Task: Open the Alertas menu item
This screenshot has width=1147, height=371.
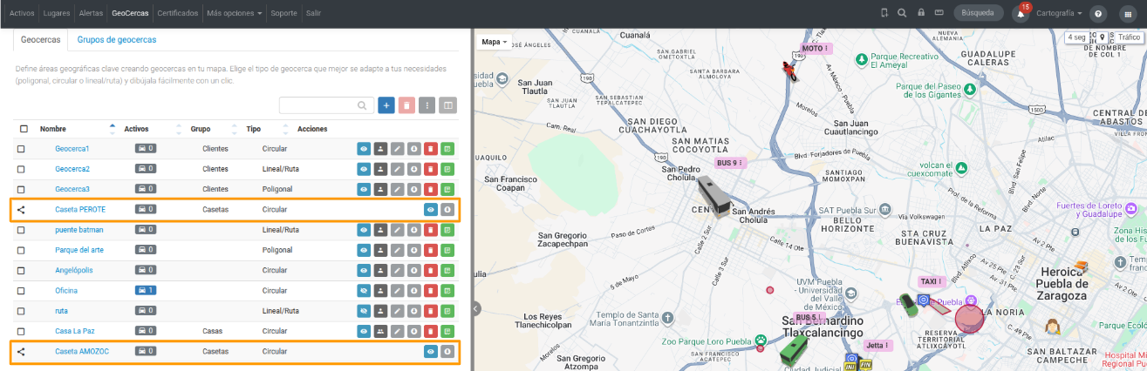Action: 91,14
